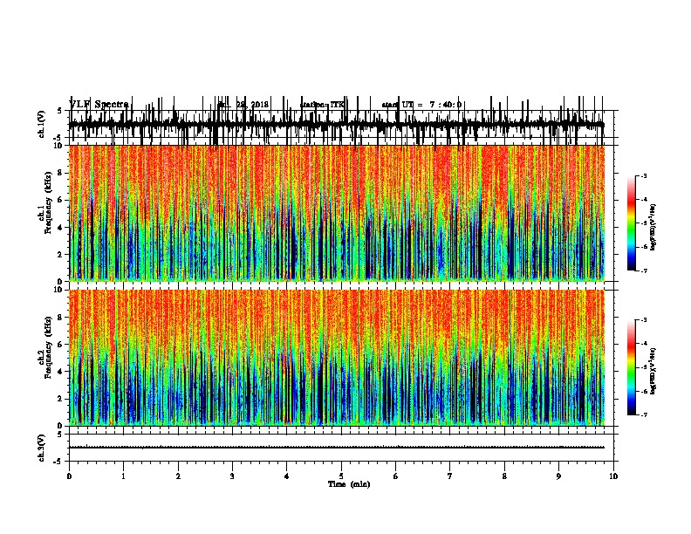Click the "-7" tick on ch.1 colorbar
Viewport: 691px width, 534px height.
point(644,270)
